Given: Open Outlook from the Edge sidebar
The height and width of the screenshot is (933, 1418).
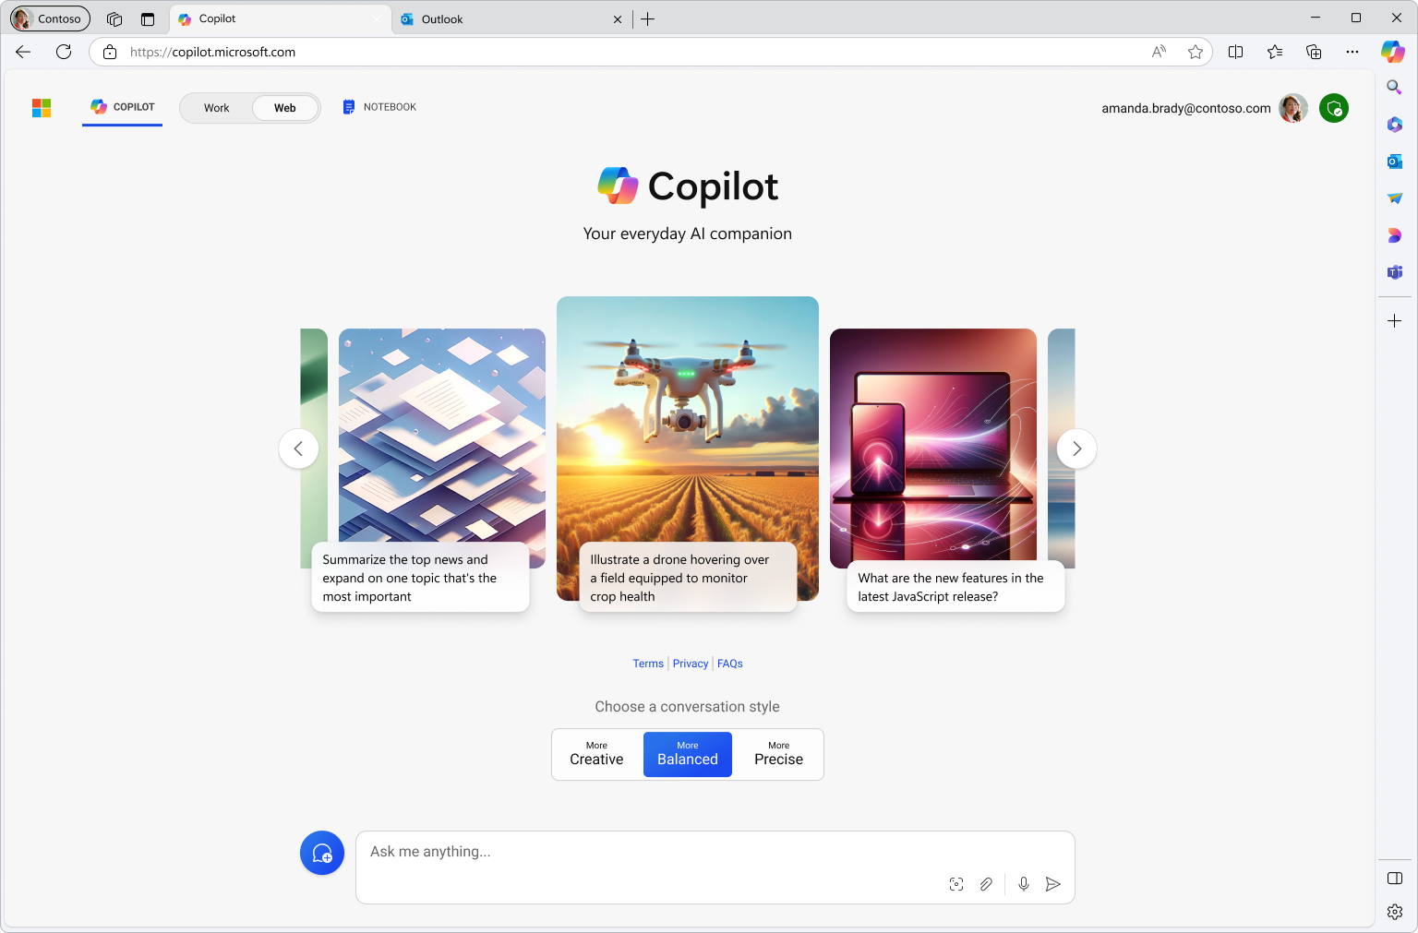Looking at the screenshot, I should tap(1394, 161).
